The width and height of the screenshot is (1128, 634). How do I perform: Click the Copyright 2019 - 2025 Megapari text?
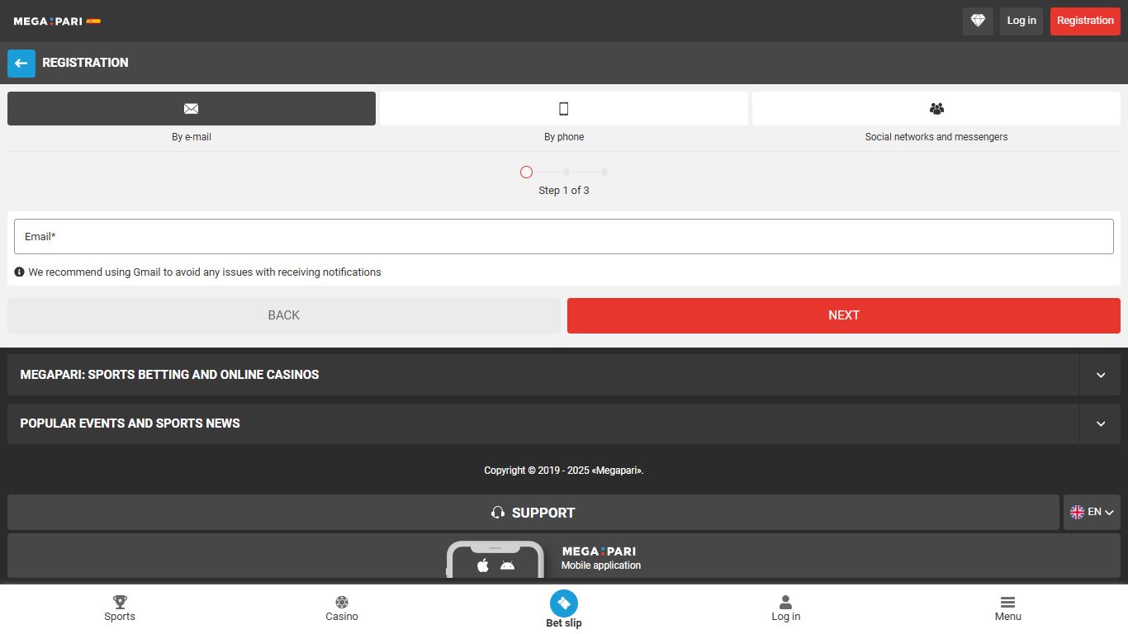pos(564,471)
